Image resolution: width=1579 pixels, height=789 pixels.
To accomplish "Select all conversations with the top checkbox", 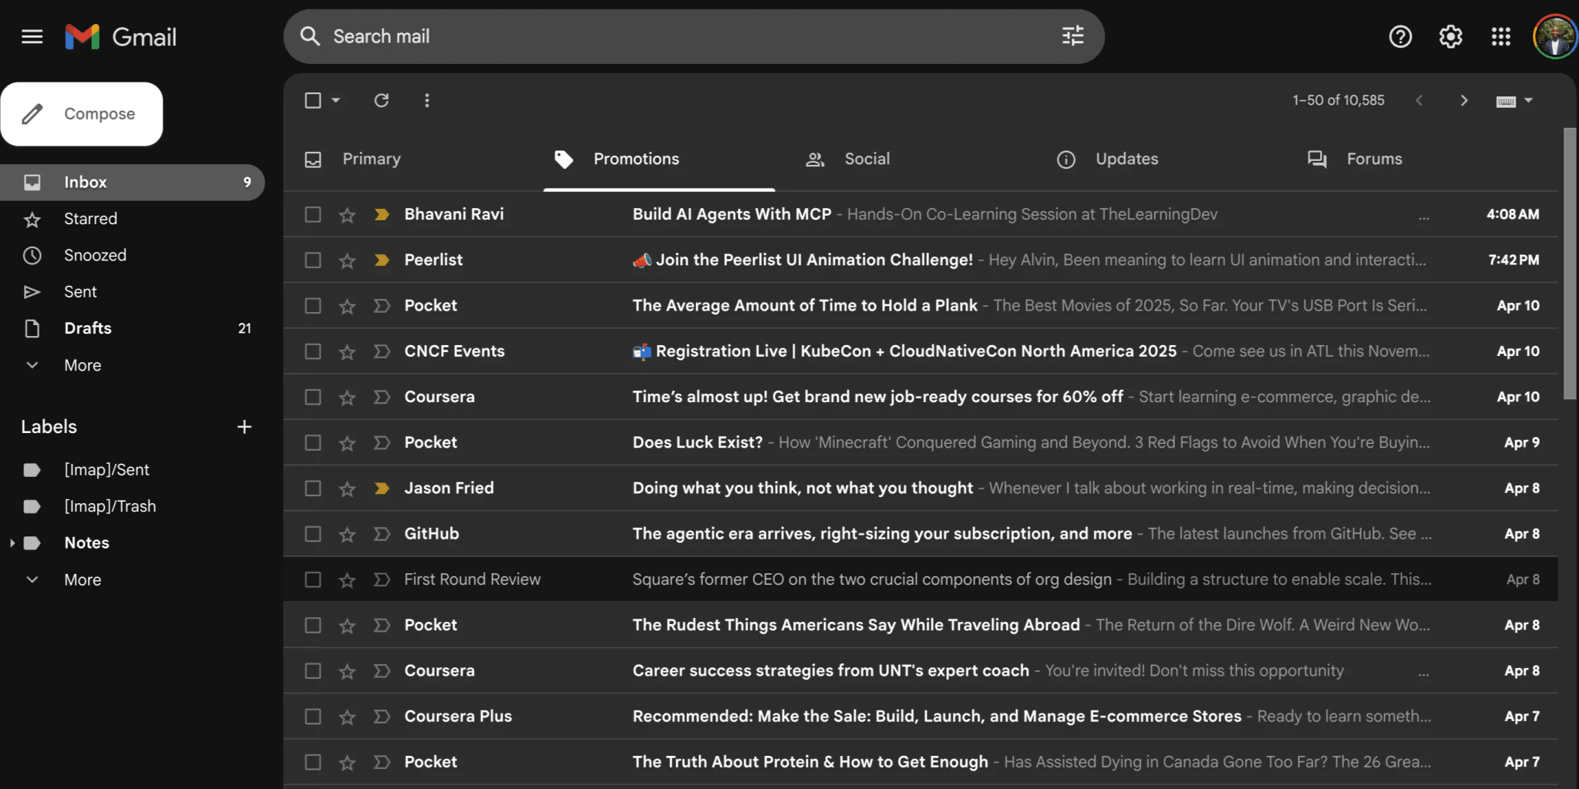I will click(x=312, y=100).
